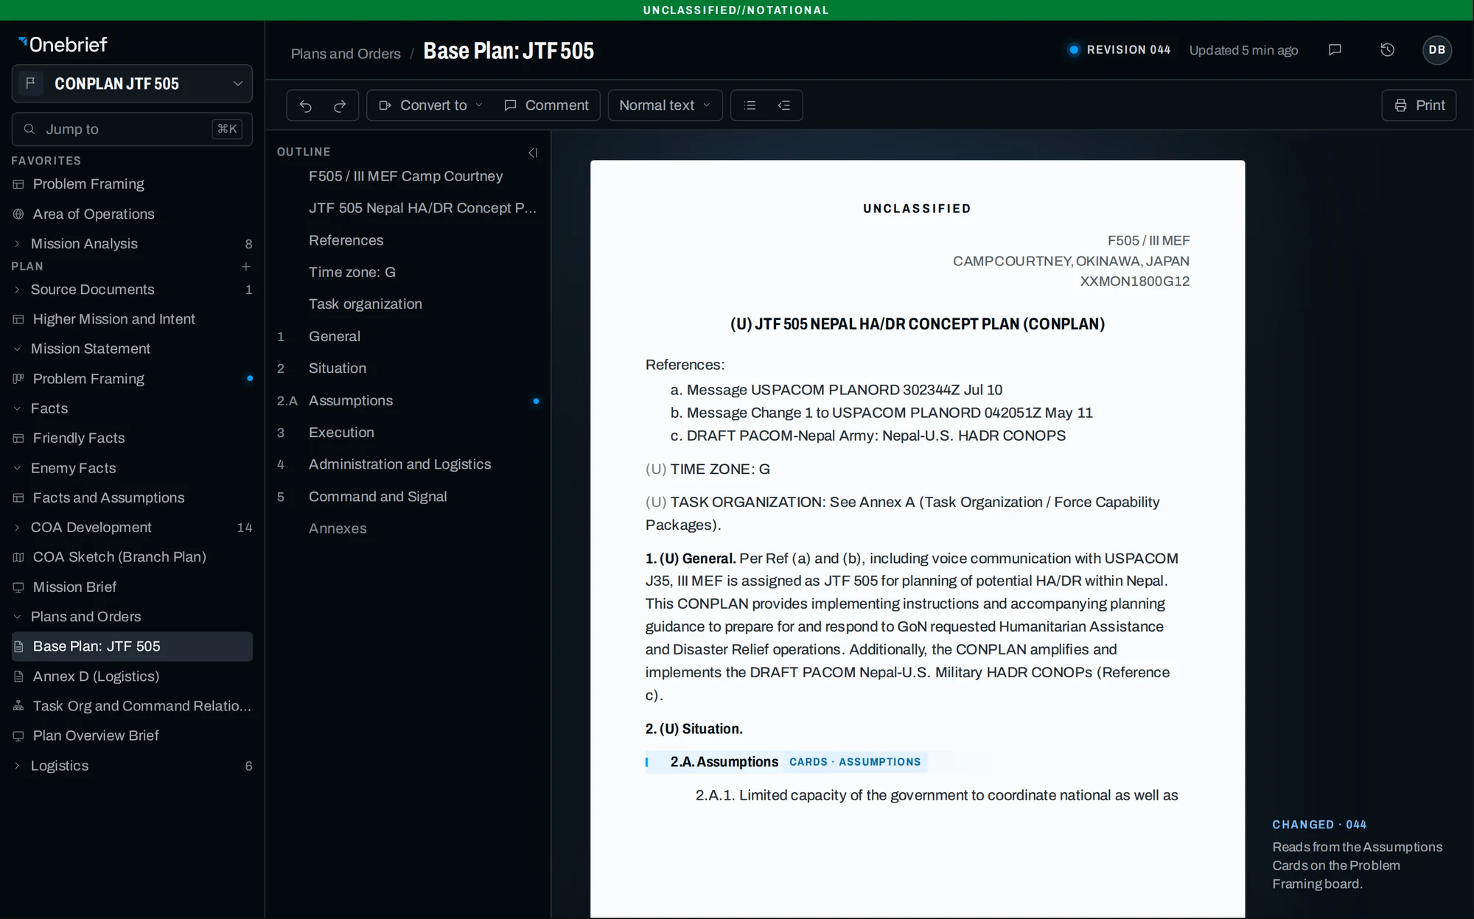1474x919 pixels.
Task: Open the Mission Brief item
Action: pyautogui.click(x=132, y=587)
